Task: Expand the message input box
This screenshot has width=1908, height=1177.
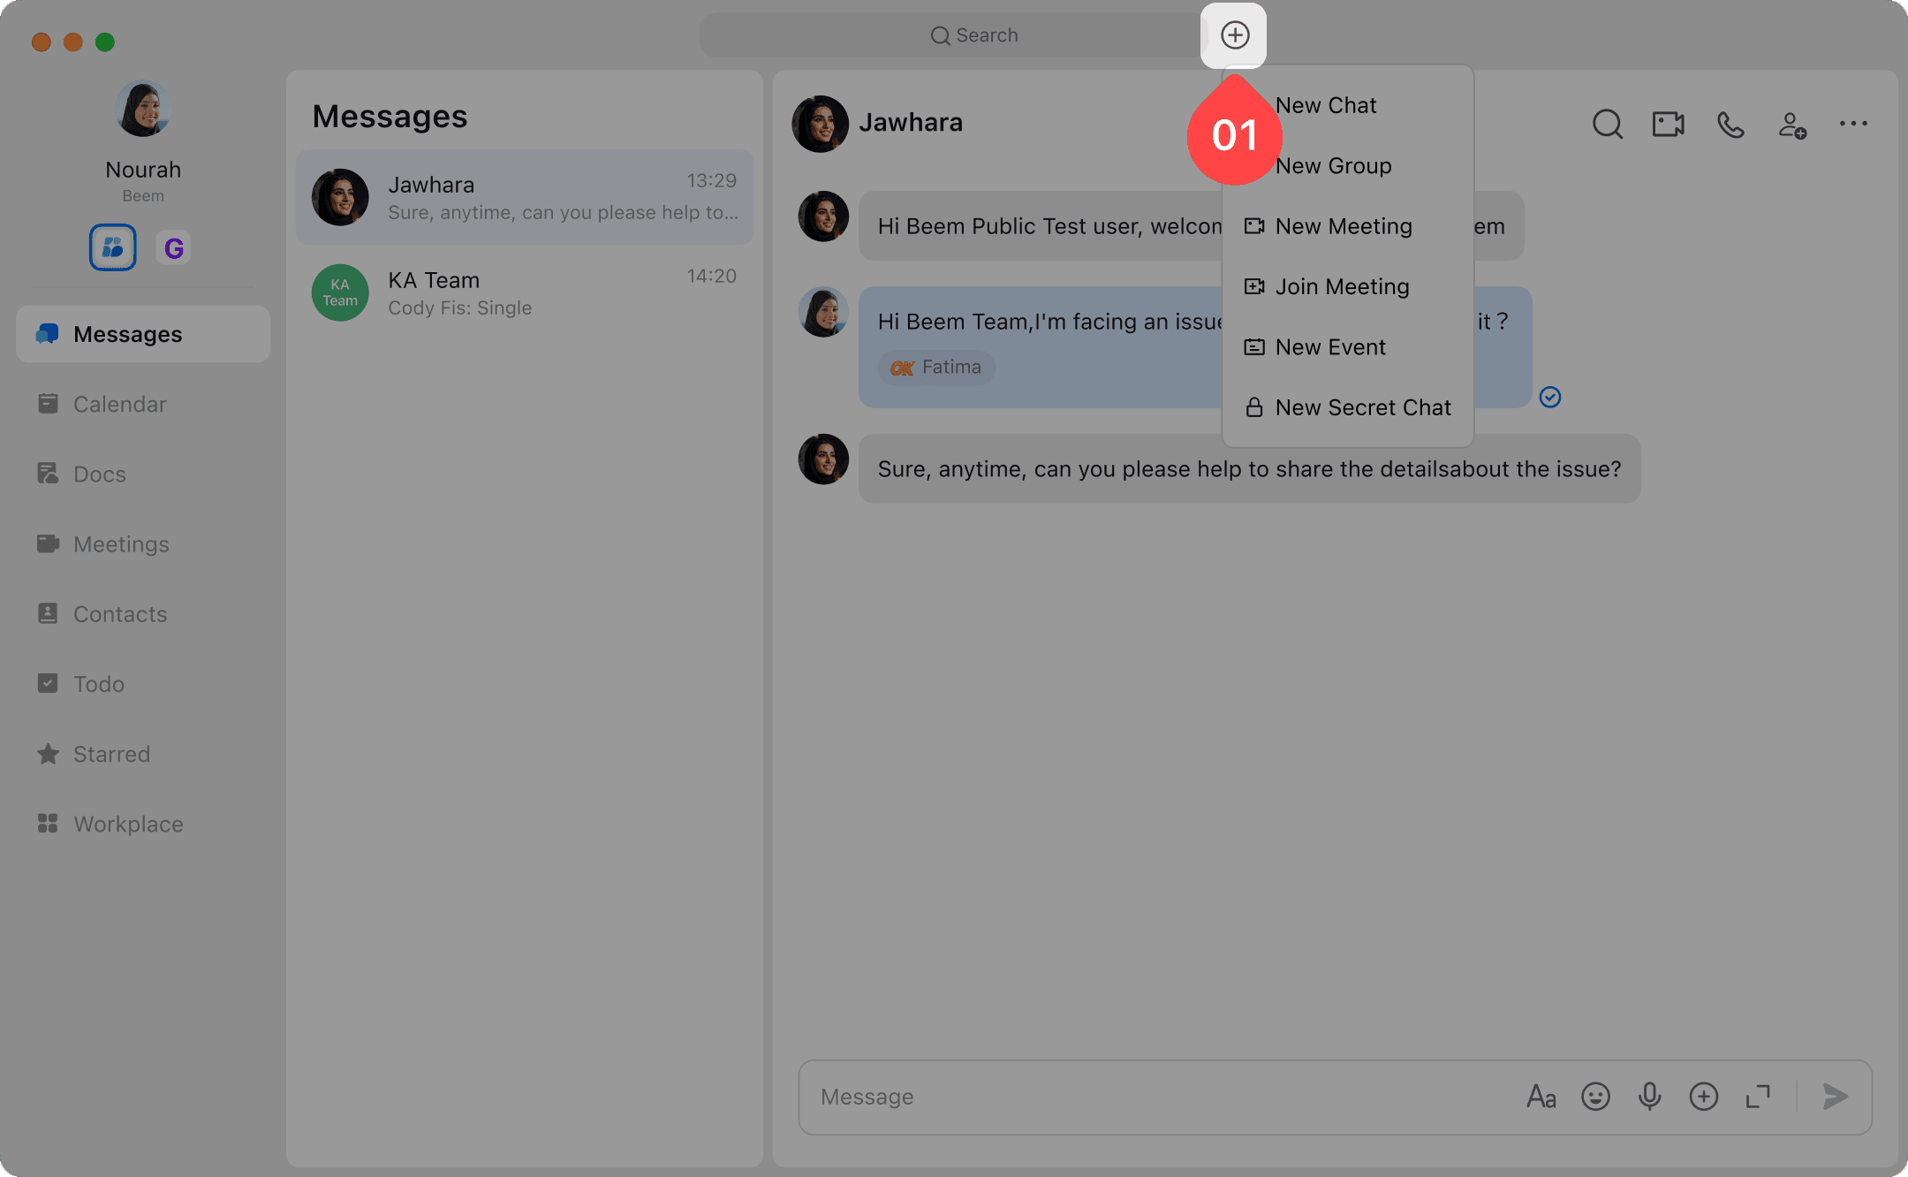Action: coord(1758,1097)
